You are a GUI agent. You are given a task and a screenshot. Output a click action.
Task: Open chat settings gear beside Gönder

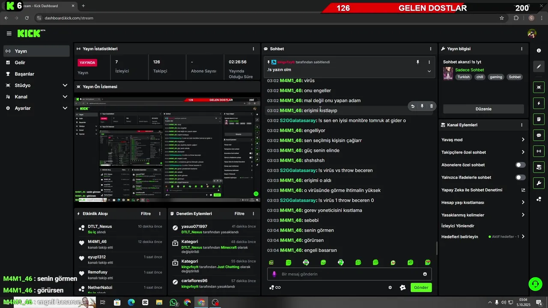pos(390,287)
